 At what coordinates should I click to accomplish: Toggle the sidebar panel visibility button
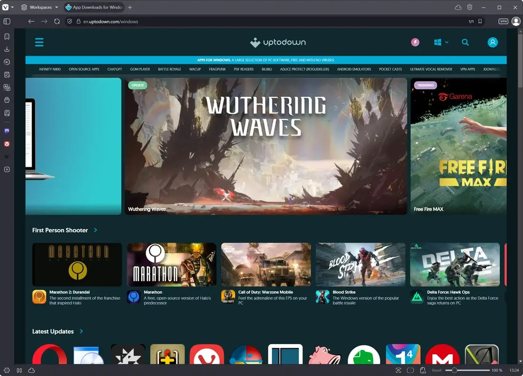pyautogui.click(x=7, y=21)
